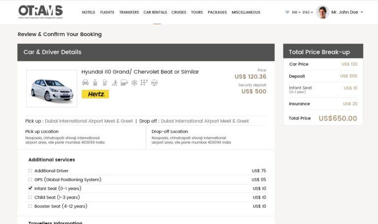378x224 pixels.
Task: Expand the Mr. John Doe account menu
Action: [346, 12]
